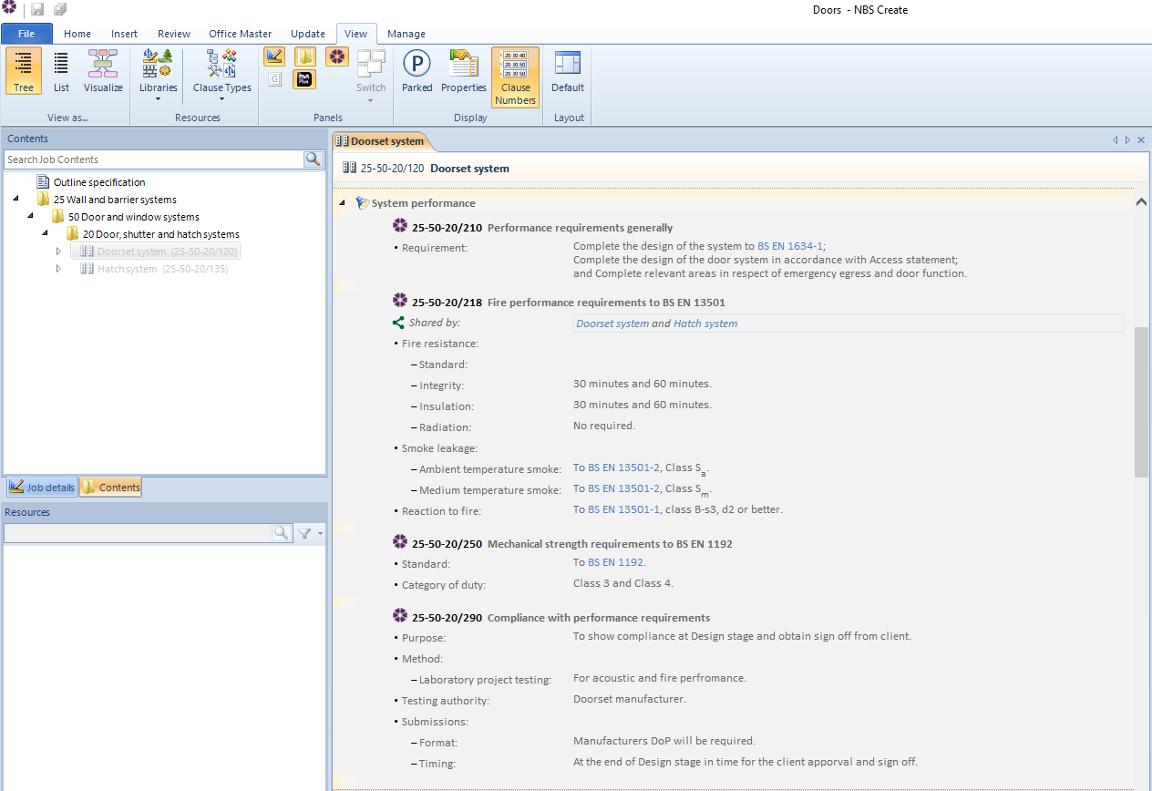This screenshot has width=1152, height=791.
Task: Click clause icon for 25-50-20/290
Action: [x=399, y=616]
